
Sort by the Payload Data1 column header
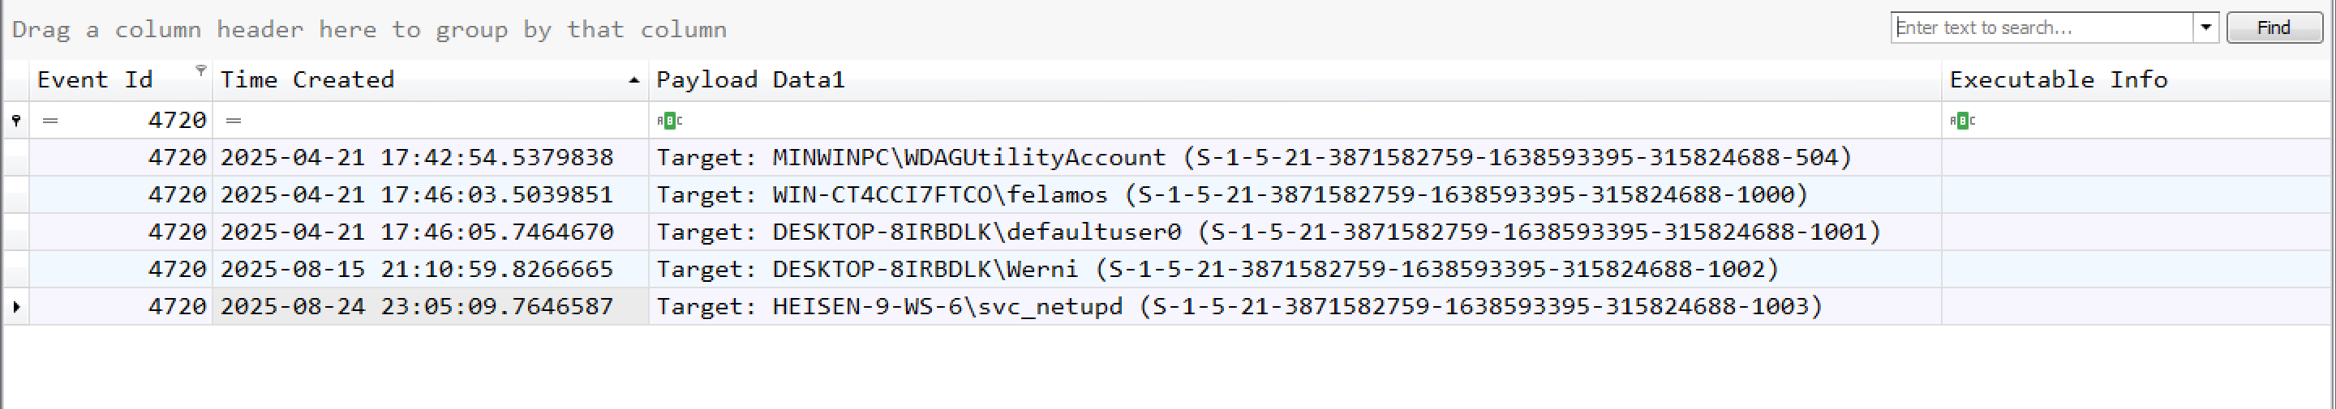pyautogui.click(x=750, y=79)
